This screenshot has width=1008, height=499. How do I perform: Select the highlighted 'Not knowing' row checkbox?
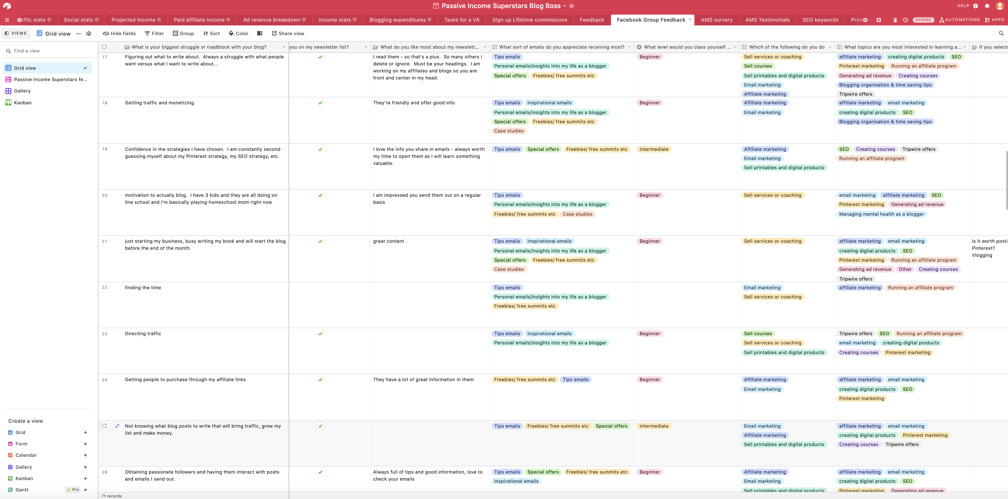[104, 426]
